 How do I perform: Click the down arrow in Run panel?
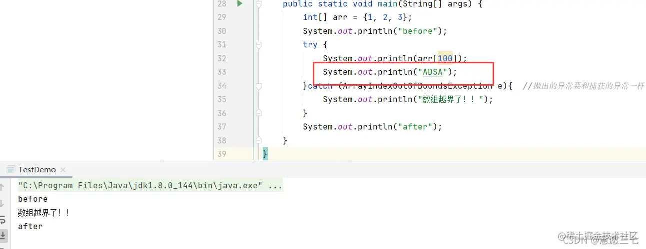point(2,203)
